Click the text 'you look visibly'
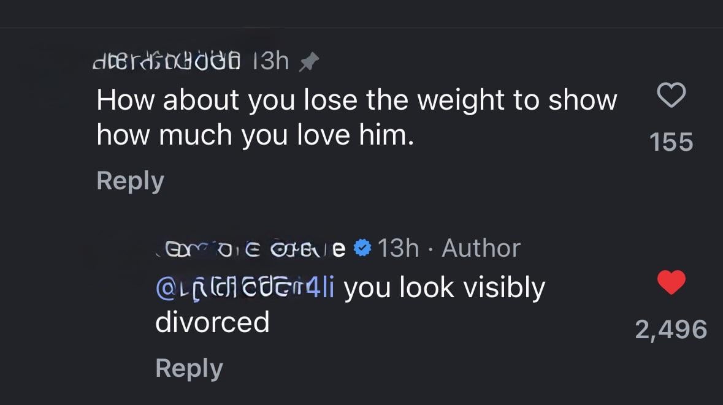 click(x=444, y=287)
